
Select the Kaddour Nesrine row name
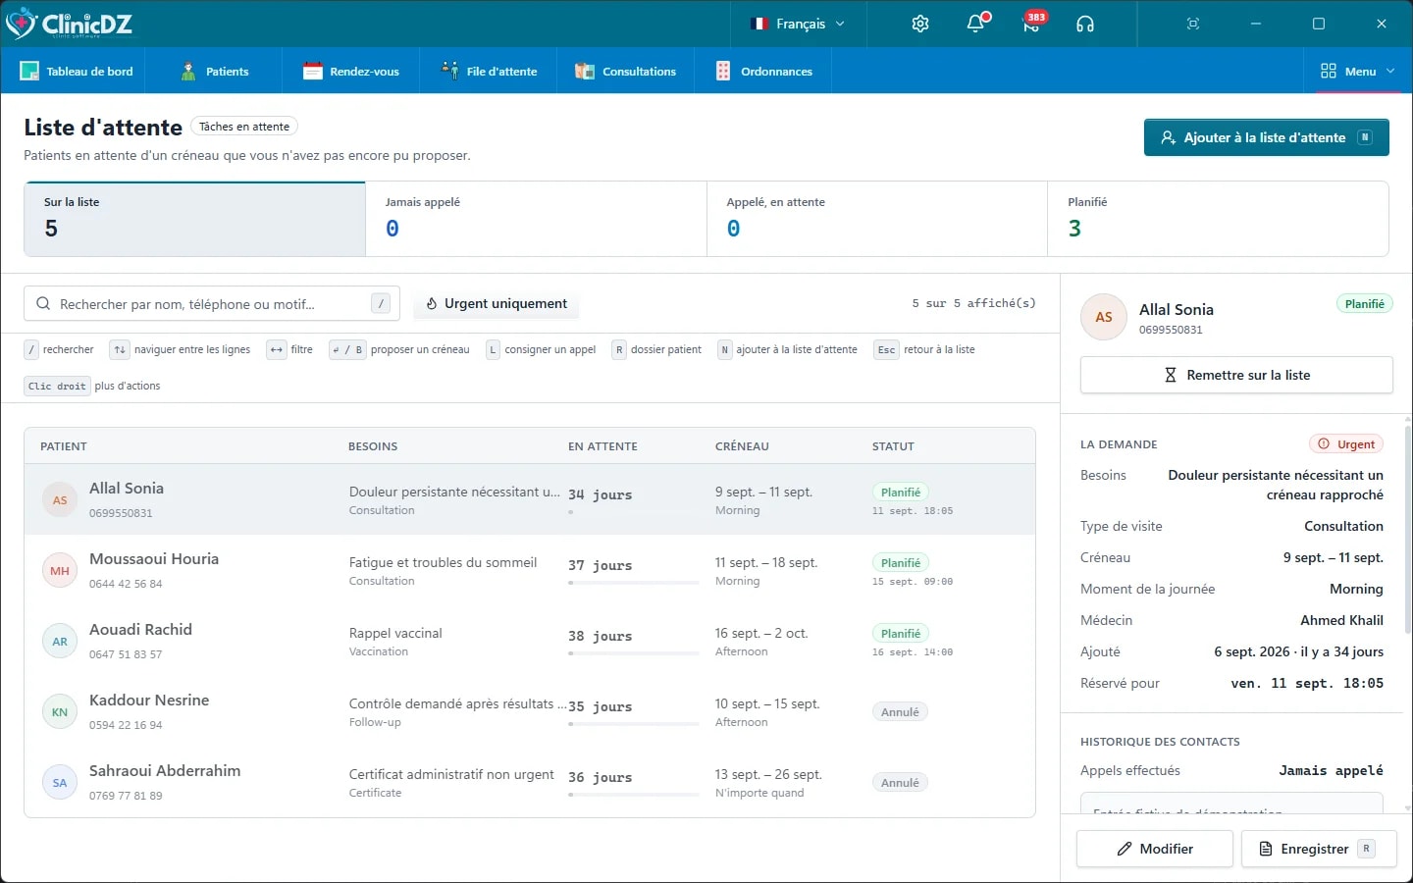click(x=149, y=700)
